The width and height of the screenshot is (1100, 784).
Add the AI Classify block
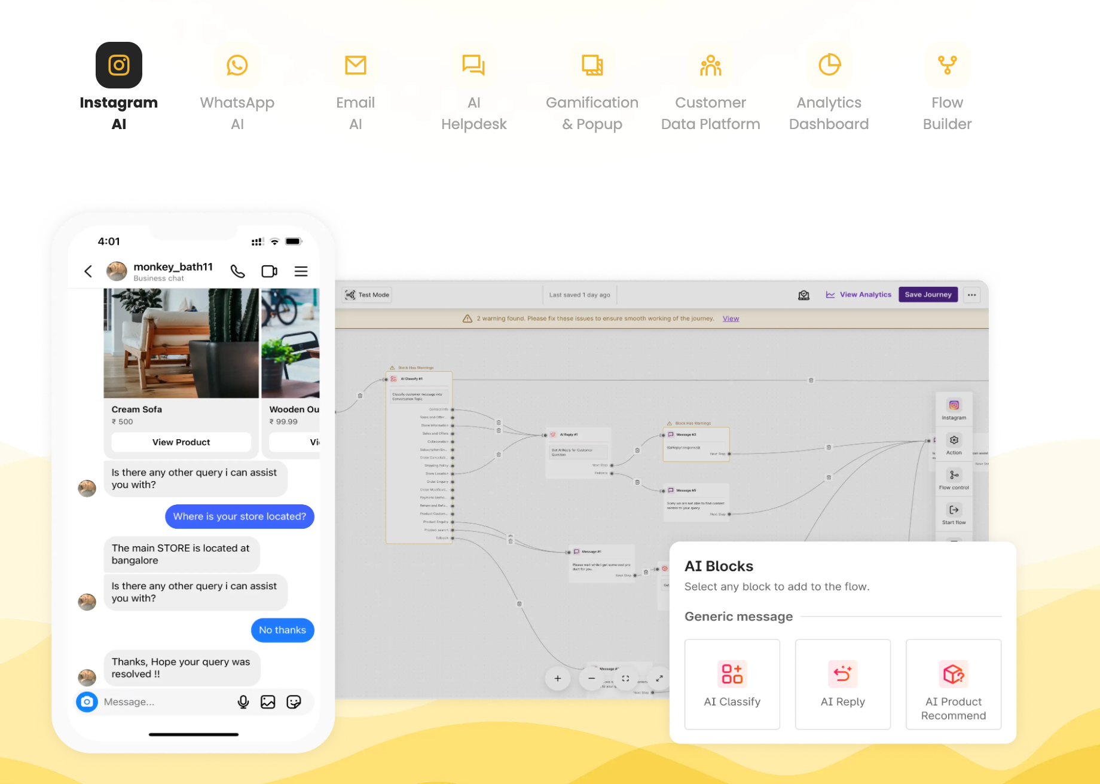[x=732, y=684]
